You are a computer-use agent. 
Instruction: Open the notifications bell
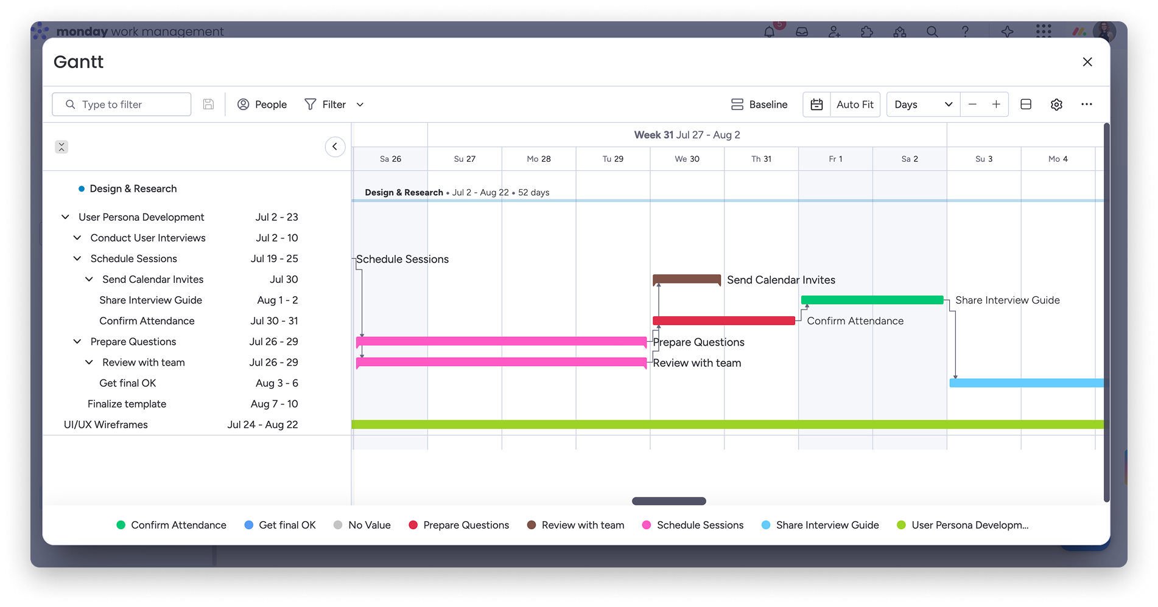point(770,32)
